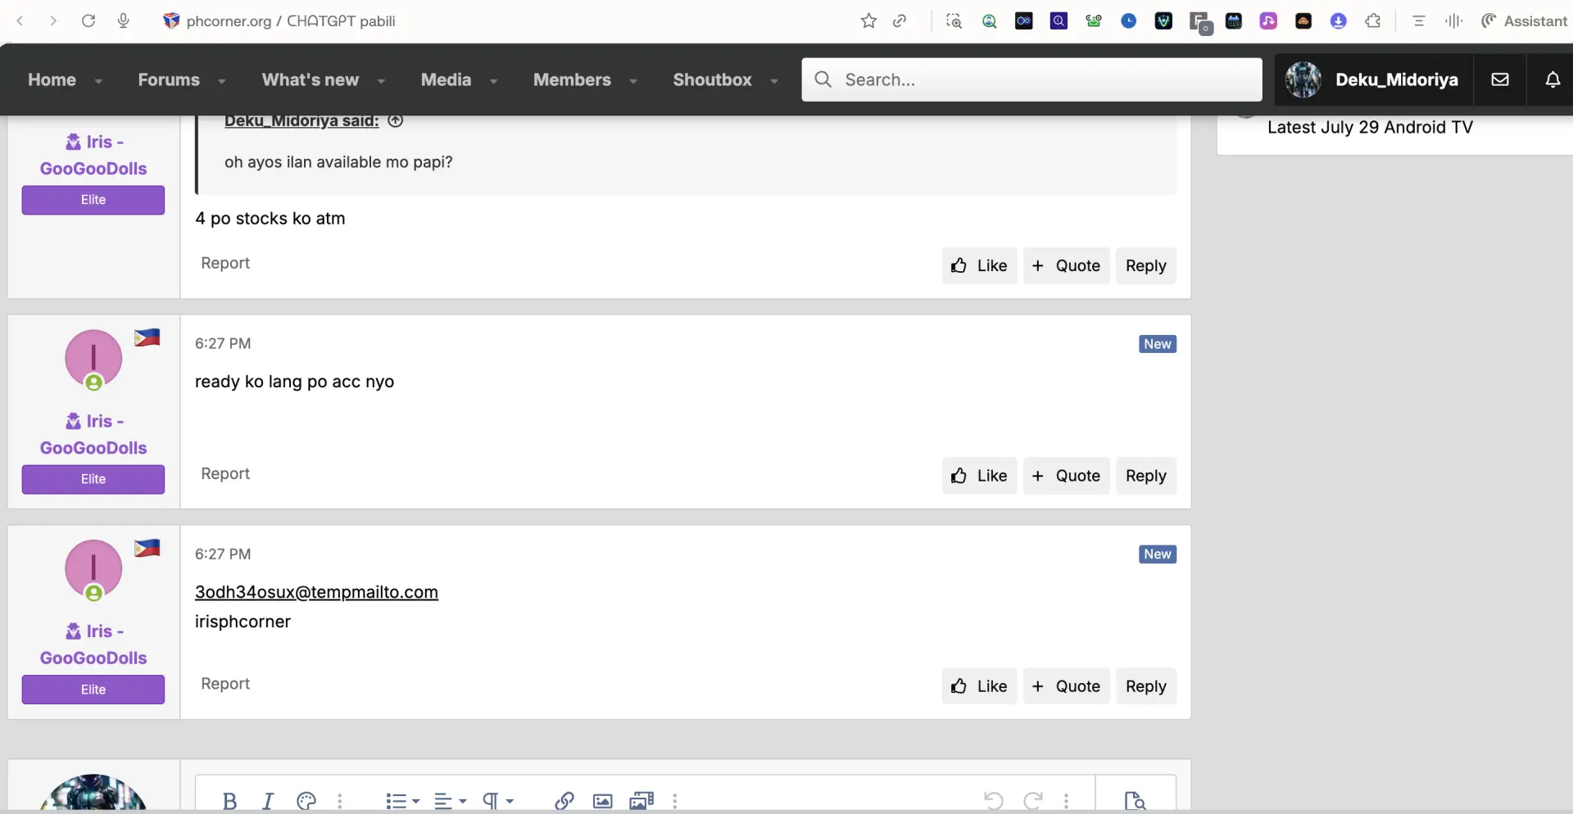The height and width of the screenshot is (814, 1573).
Task: Open Iris avatar on the 'irisphcorner' post
Action: (x=93, y=568)
